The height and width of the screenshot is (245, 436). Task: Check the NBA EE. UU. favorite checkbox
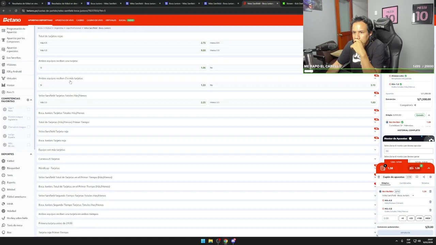click(29, 145)
